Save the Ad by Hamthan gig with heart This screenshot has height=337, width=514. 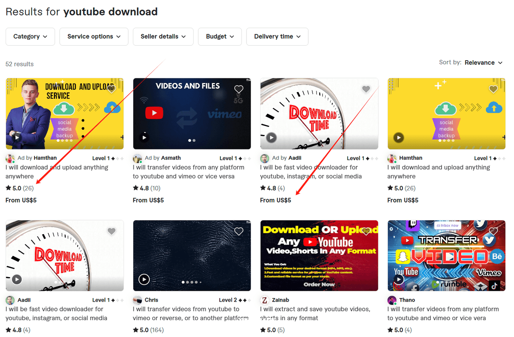point(112,89)
